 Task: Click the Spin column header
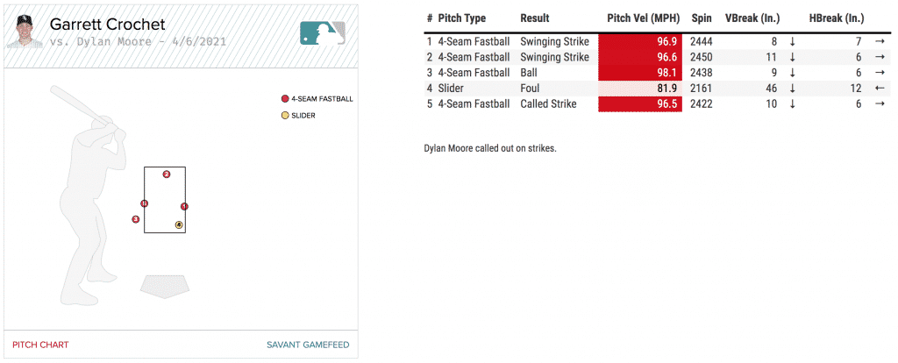coord(701,18)
